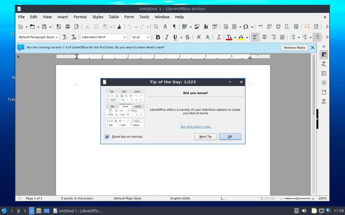The image size is (345, 215).
Task: Click the Export as PDF icon
Action: click(58, 27)
